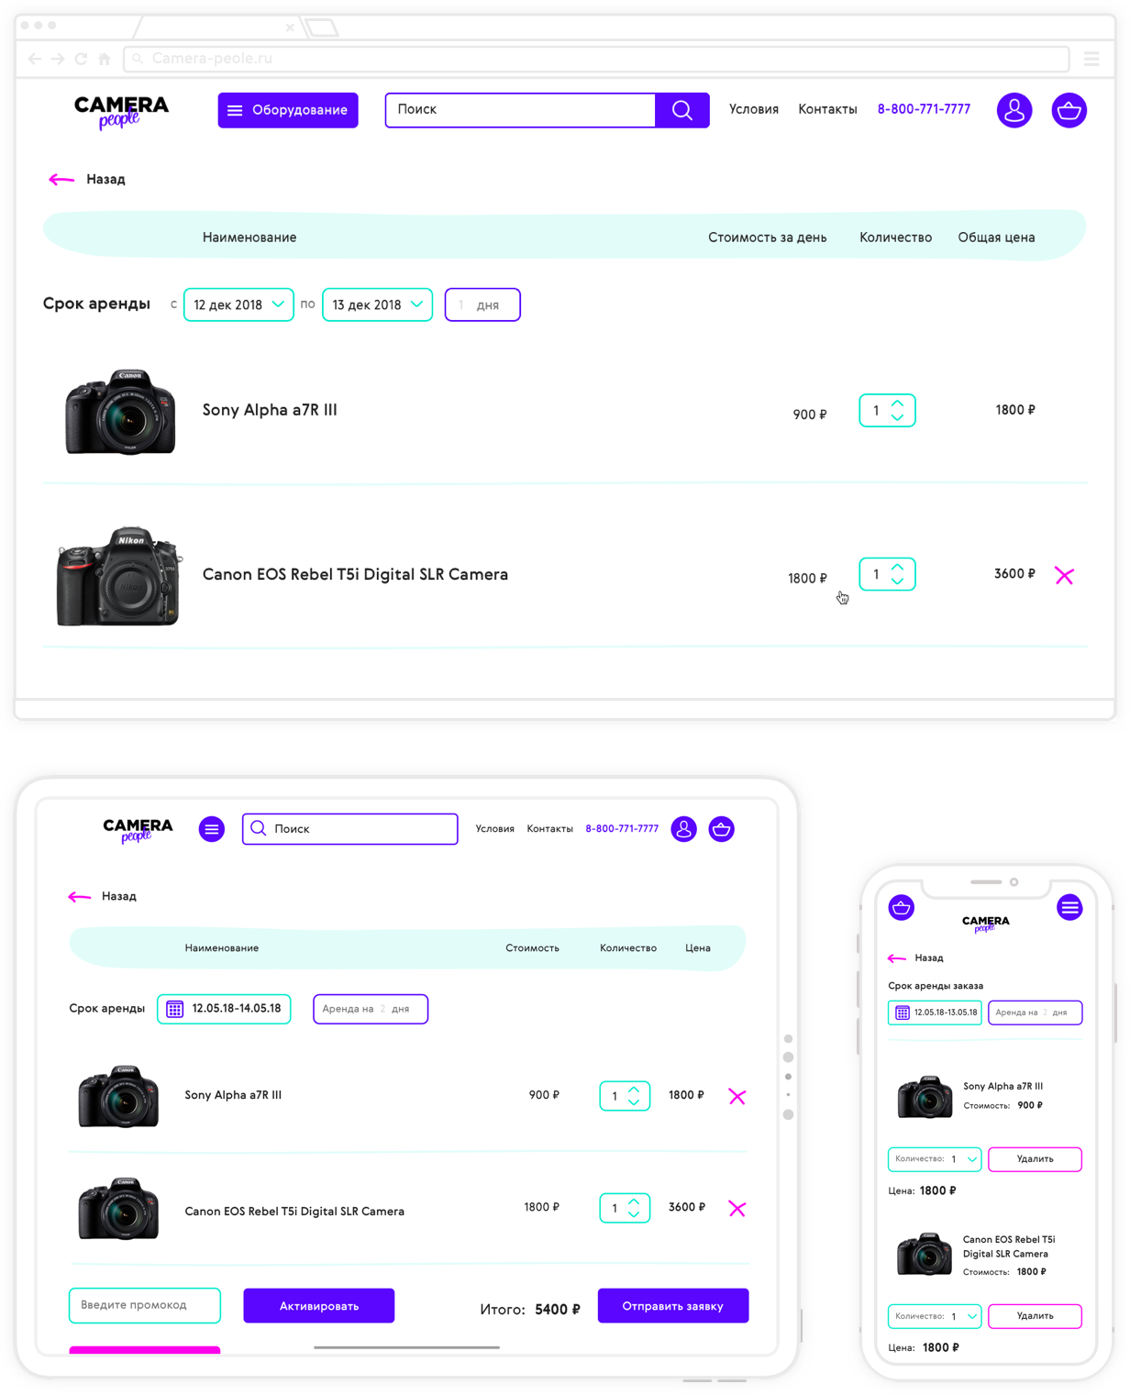Open the Оборудование menu button
Screen dimensions: 1130x1395
pos(288,110)
